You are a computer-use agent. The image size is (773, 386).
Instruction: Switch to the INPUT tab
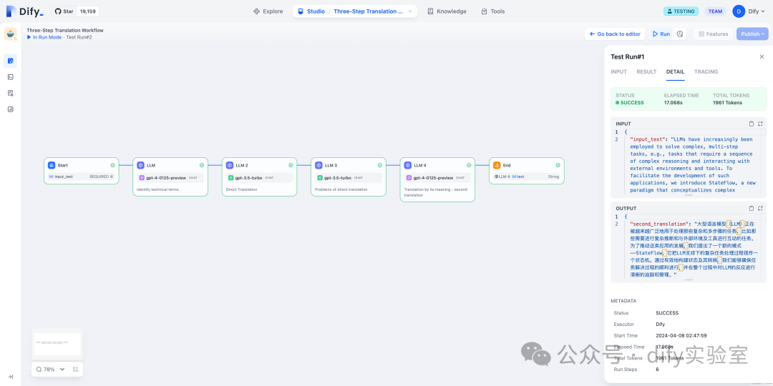coord(618,72)
